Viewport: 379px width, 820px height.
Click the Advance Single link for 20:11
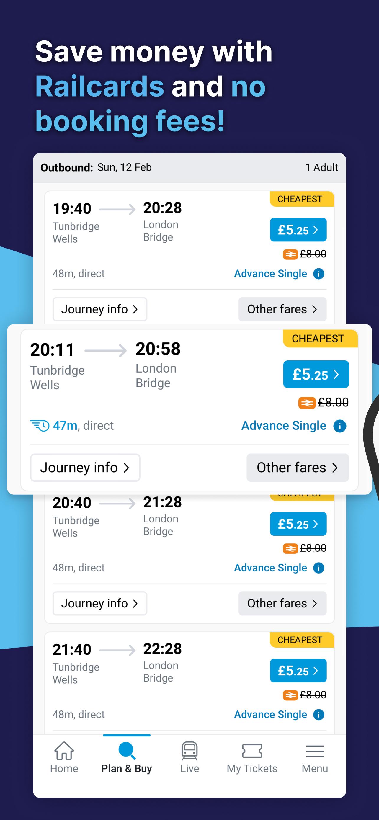click(x=284, y=426)
